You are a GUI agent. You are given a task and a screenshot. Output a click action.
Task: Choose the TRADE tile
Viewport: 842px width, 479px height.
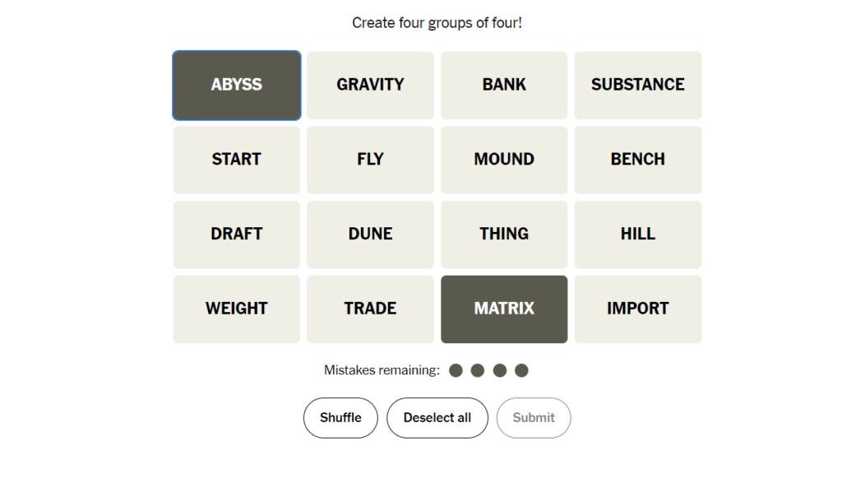(x=370, y=309)
